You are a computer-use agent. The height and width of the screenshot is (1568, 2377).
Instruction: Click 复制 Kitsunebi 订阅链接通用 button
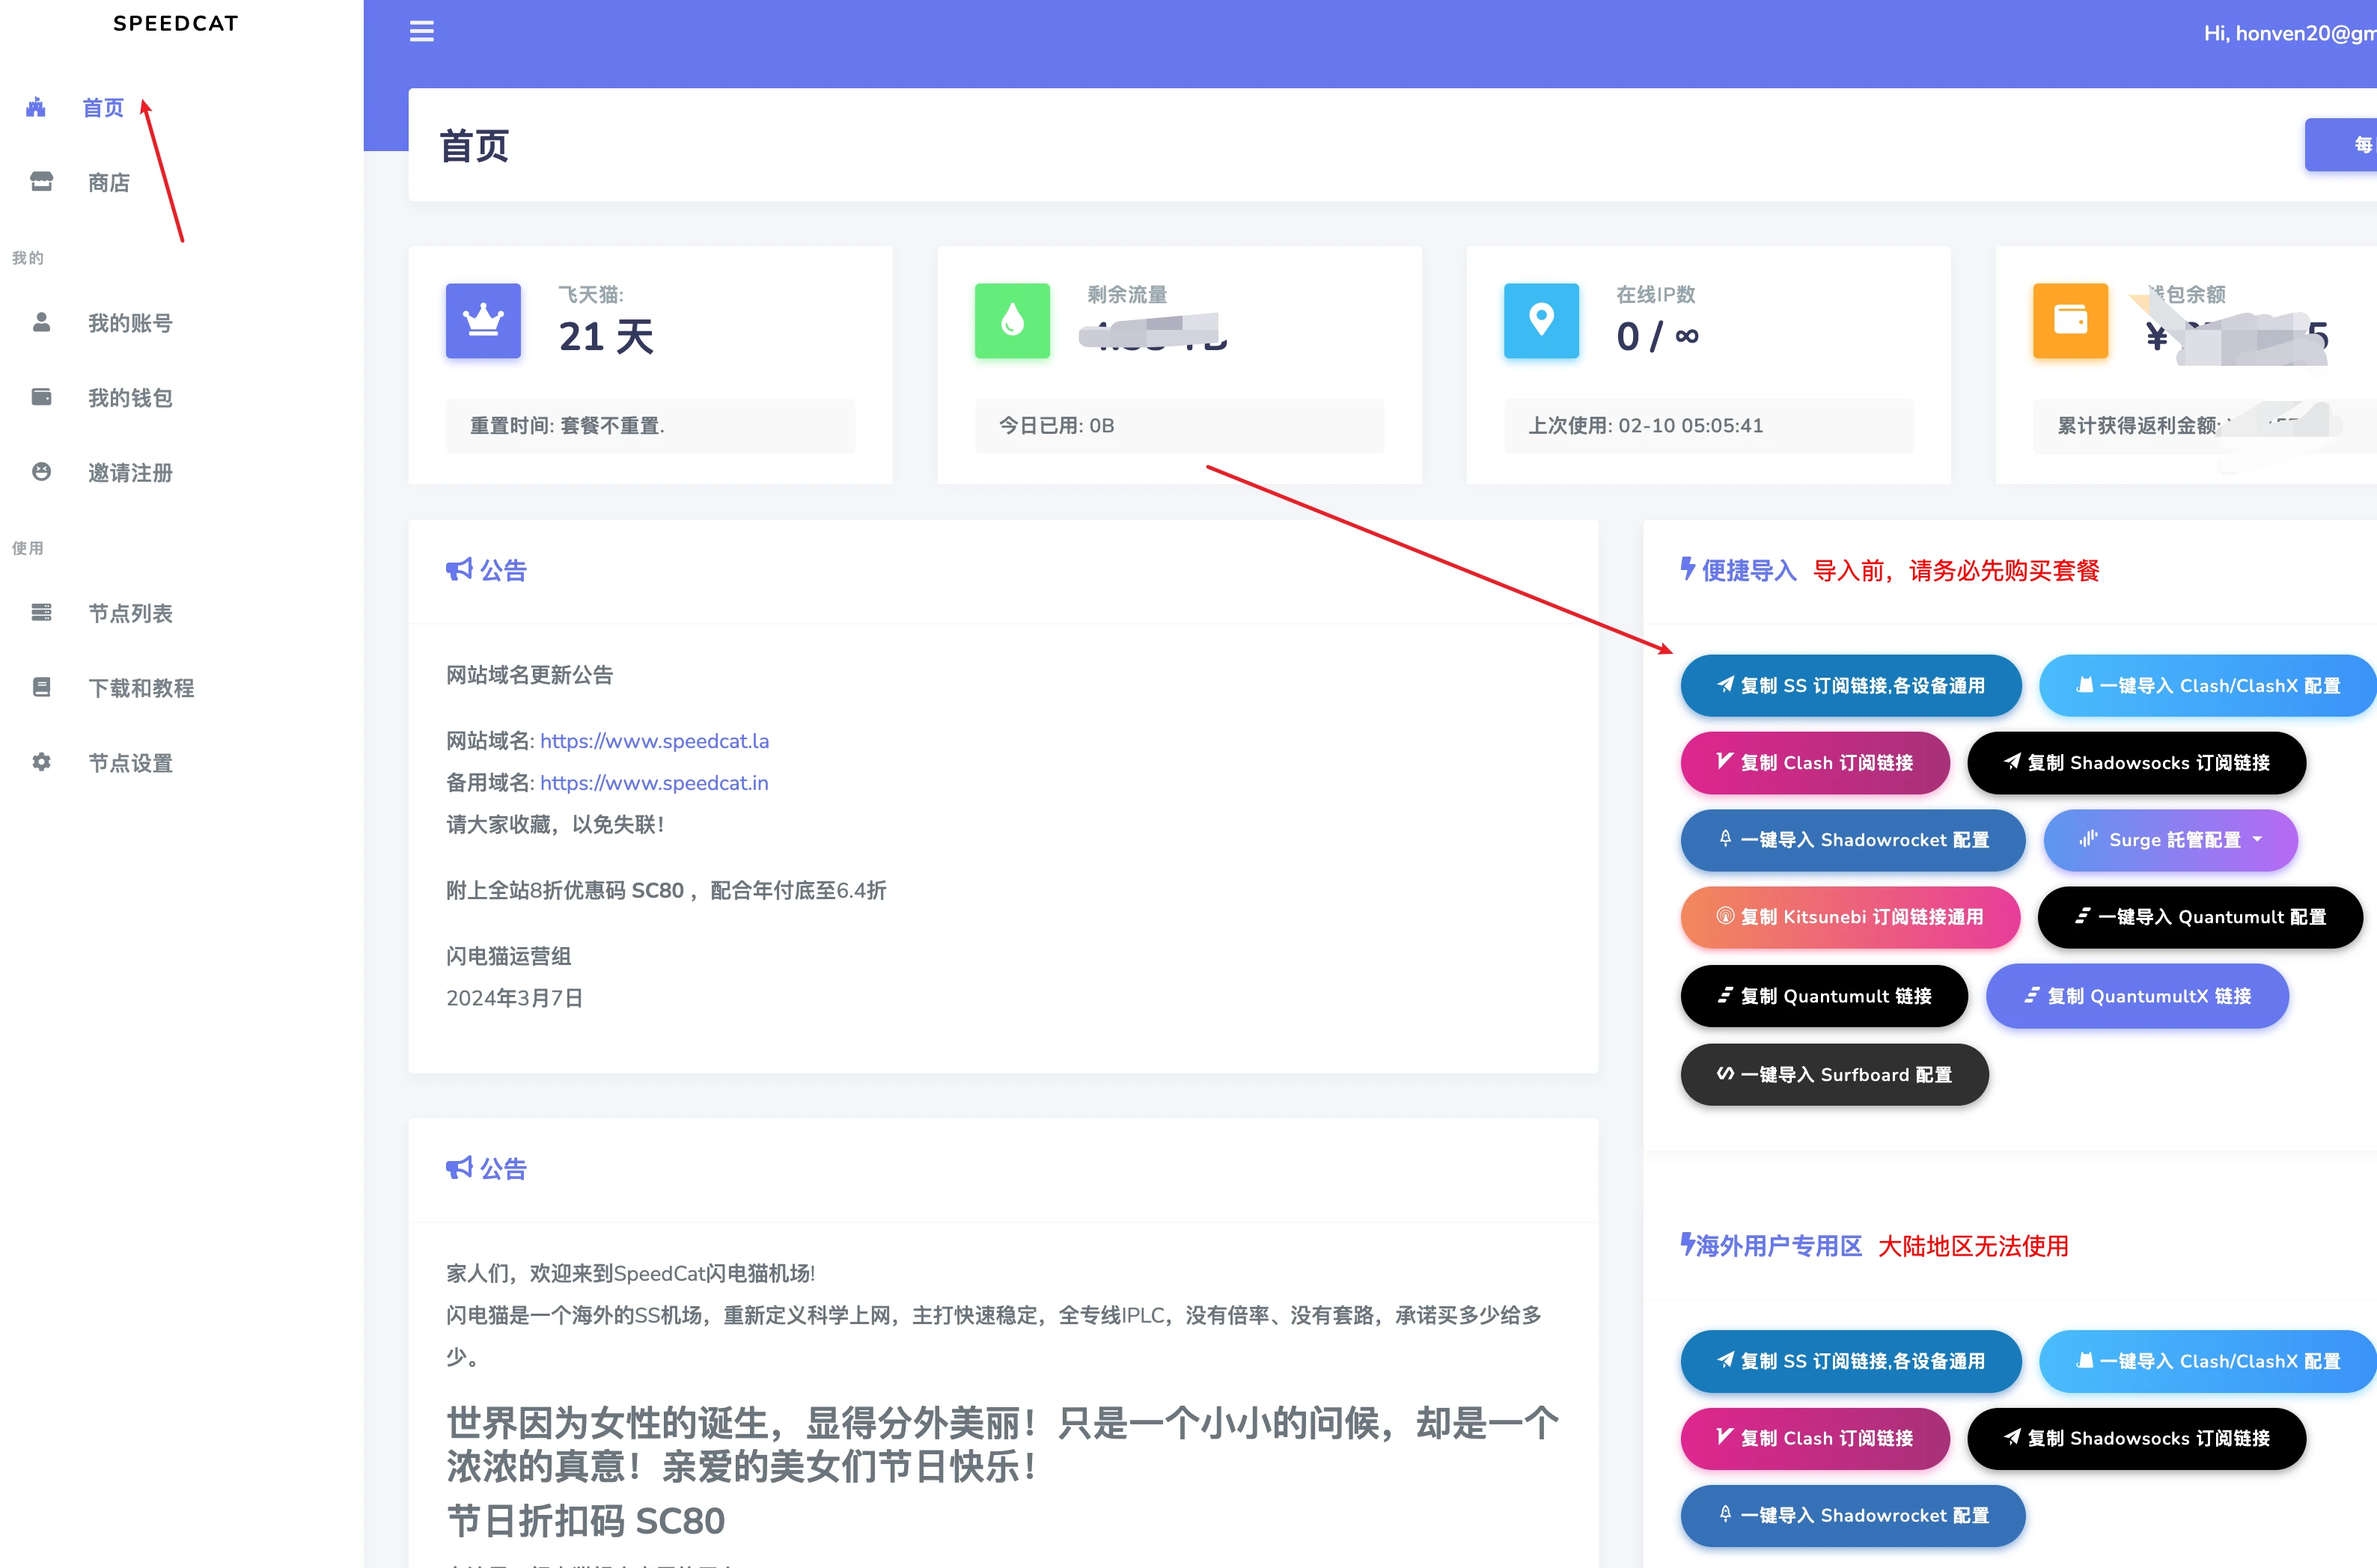[1850, 917]
